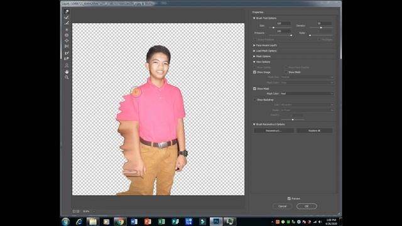Click the volume icon in the system tray
The height and width of the screenshot is (226, 402).
point(320,222)
